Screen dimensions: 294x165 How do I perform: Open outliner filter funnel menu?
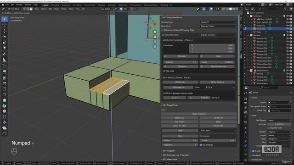(286, 9)
